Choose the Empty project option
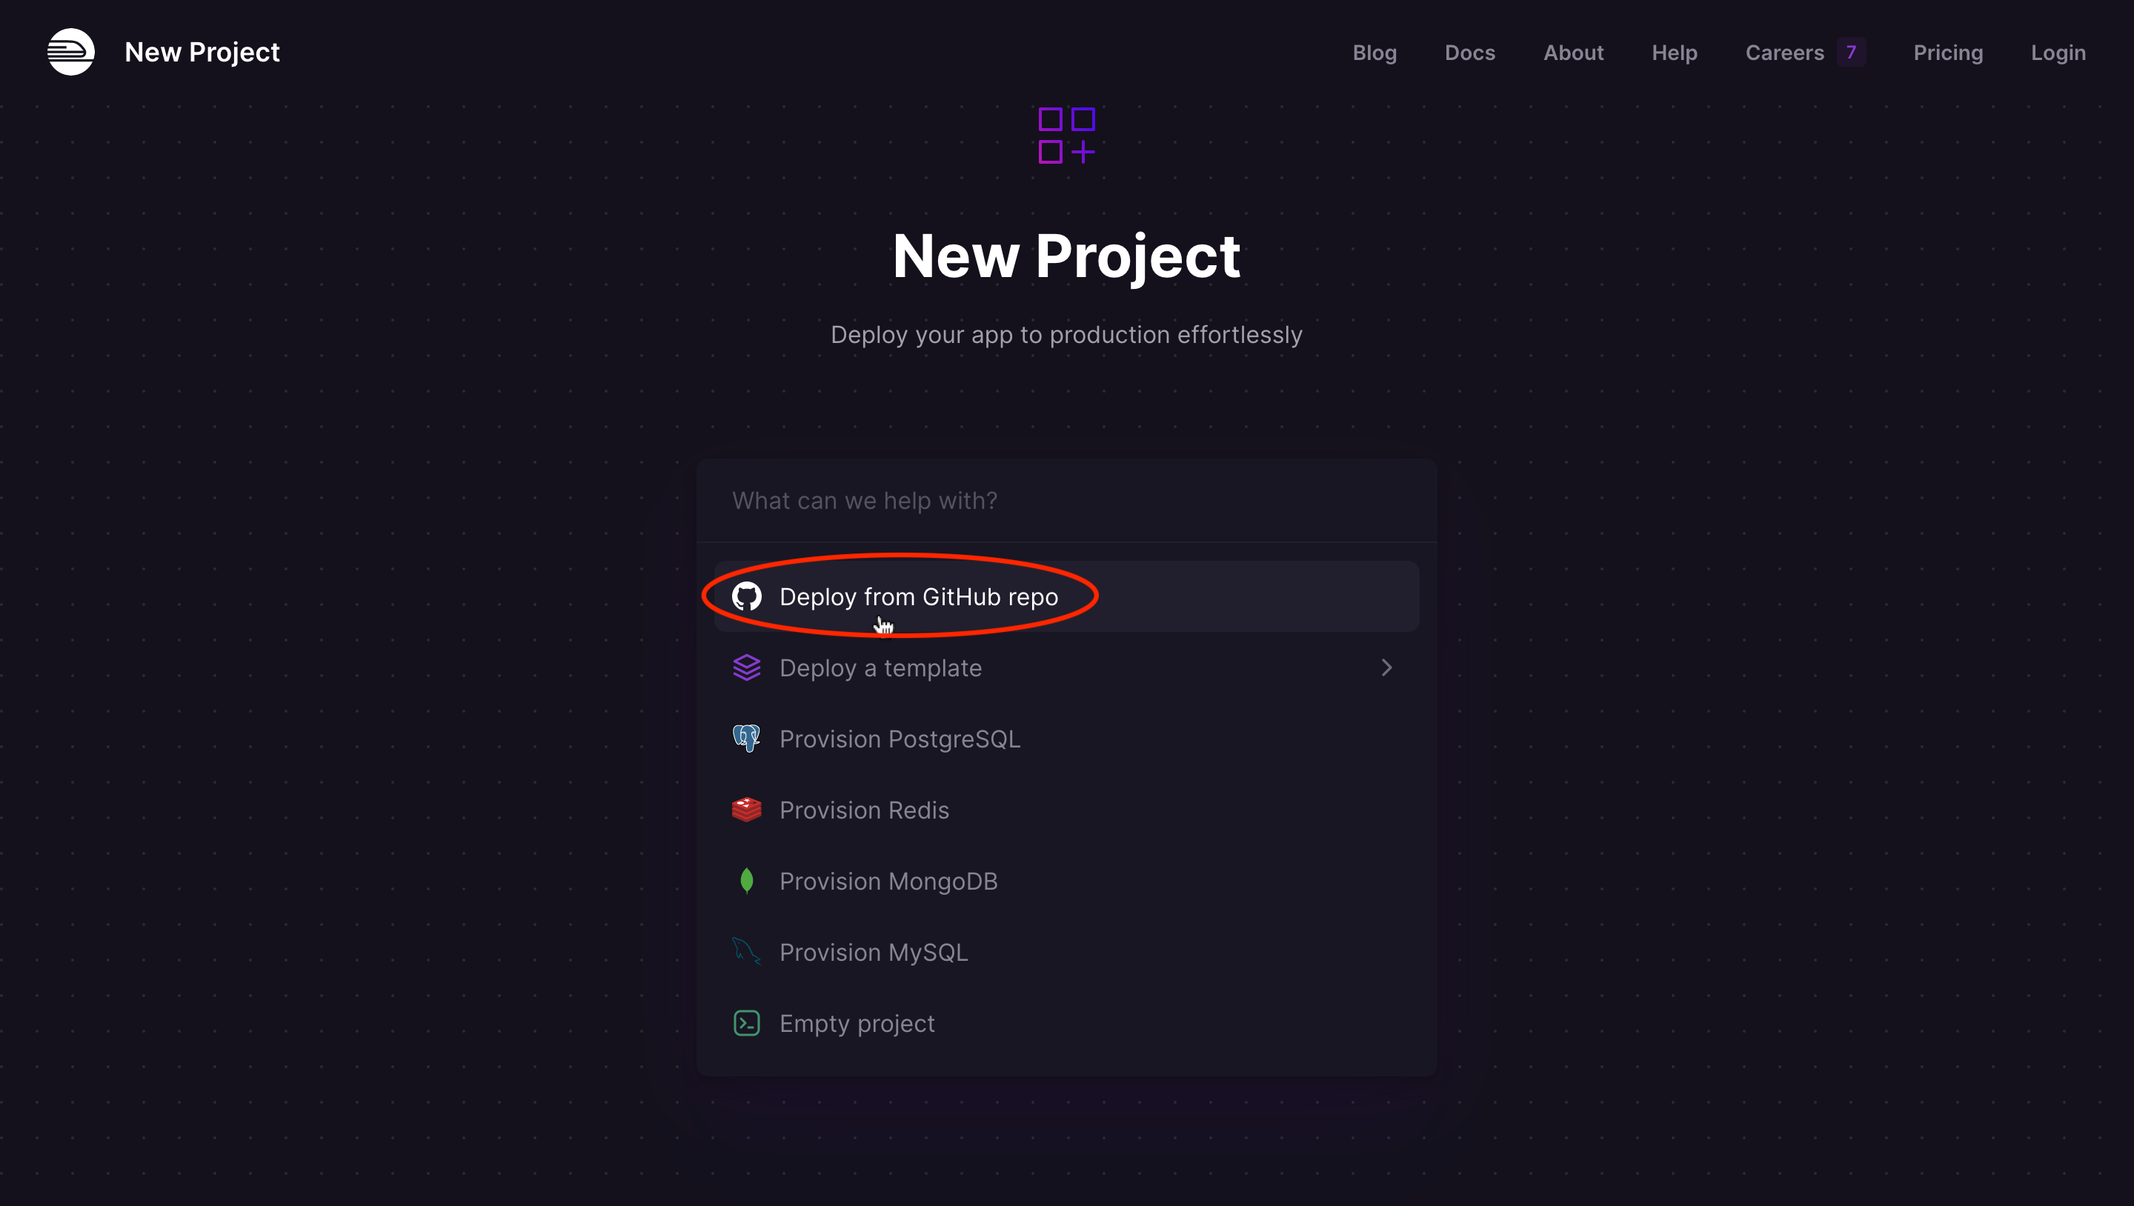Screen dimensions: 2134x1206 (x=857, y=1023)
